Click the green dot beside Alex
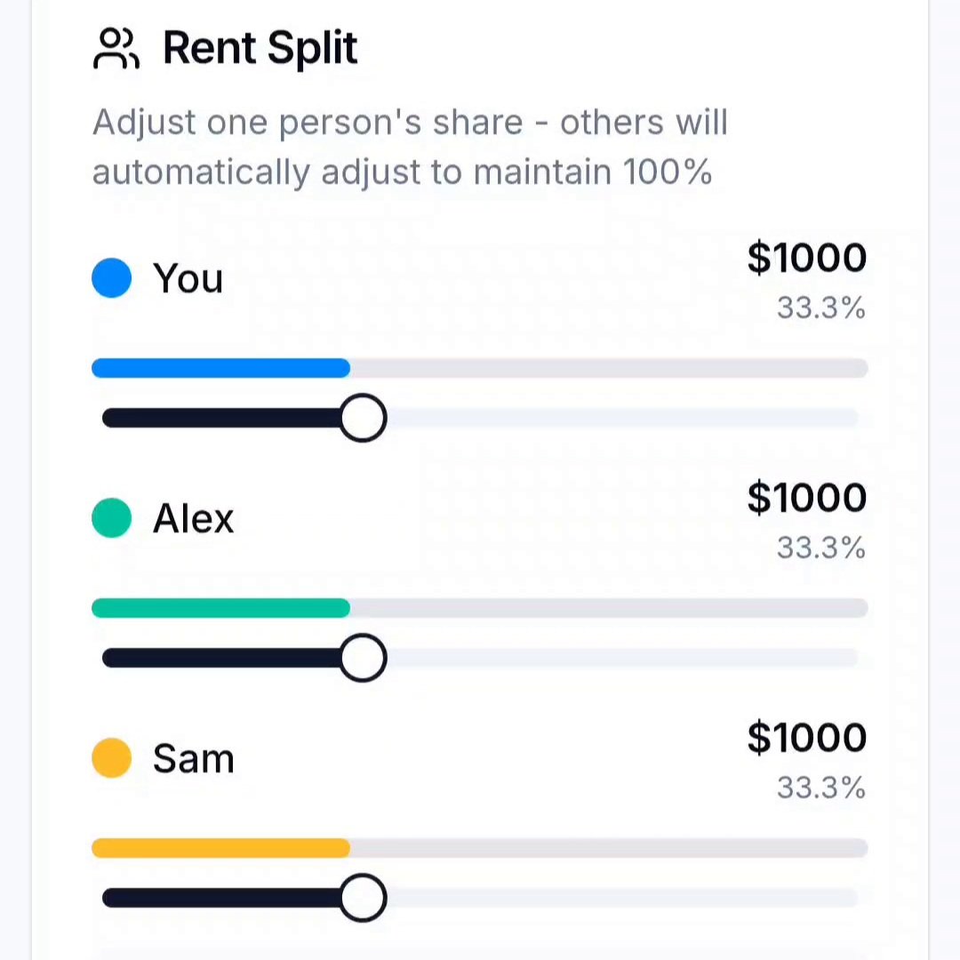The image size is (960, 960). coord(111,518)
